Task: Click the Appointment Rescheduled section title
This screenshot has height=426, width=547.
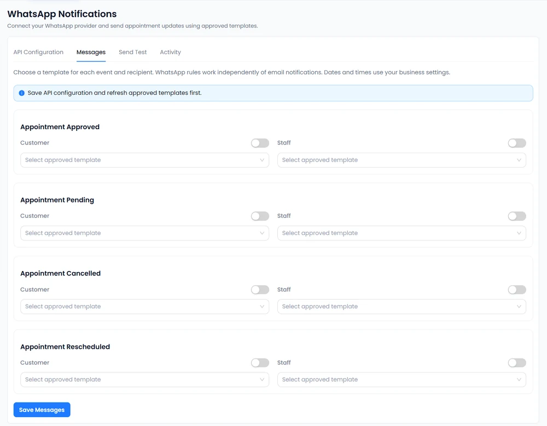Action: coord(65,347)
